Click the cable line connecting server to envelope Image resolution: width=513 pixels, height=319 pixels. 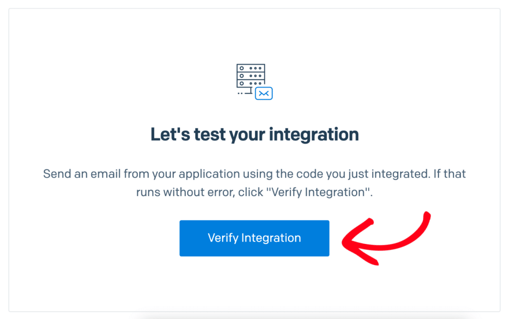coord(247,91)
